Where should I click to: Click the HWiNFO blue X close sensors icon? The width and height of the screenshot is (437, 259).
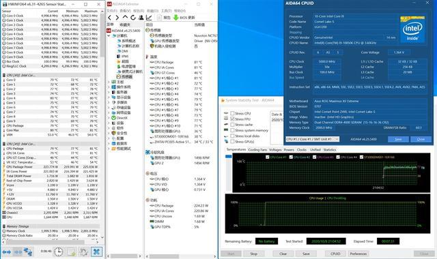pos(96,252)
